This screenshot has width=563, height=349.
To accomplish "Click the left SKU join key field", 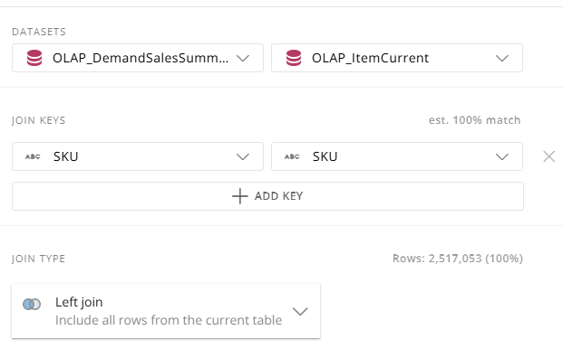I will 138,156.
